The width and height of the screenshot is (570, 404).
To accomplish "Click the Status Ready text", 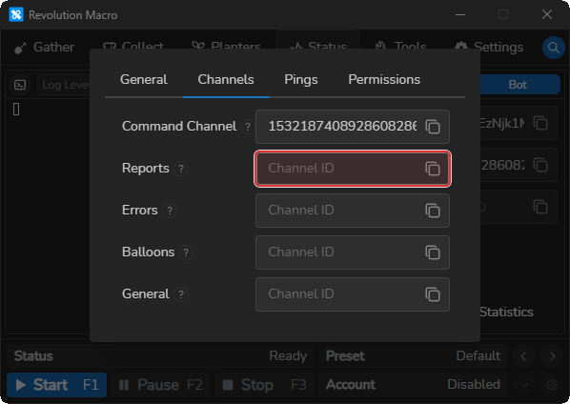I will pos(288,356).
